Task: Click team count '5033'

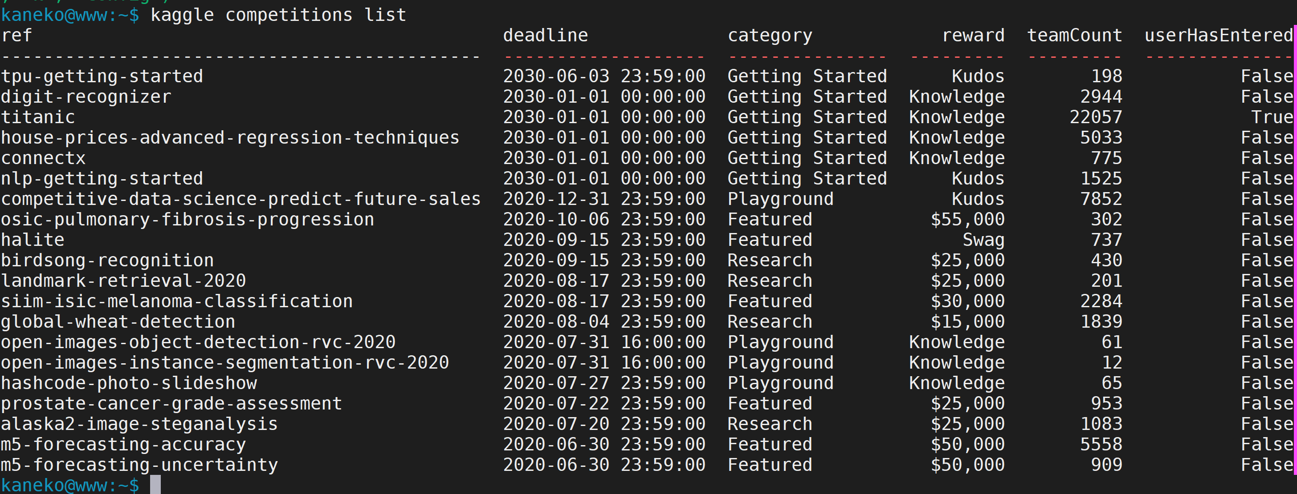Action: coord(1101,138)
